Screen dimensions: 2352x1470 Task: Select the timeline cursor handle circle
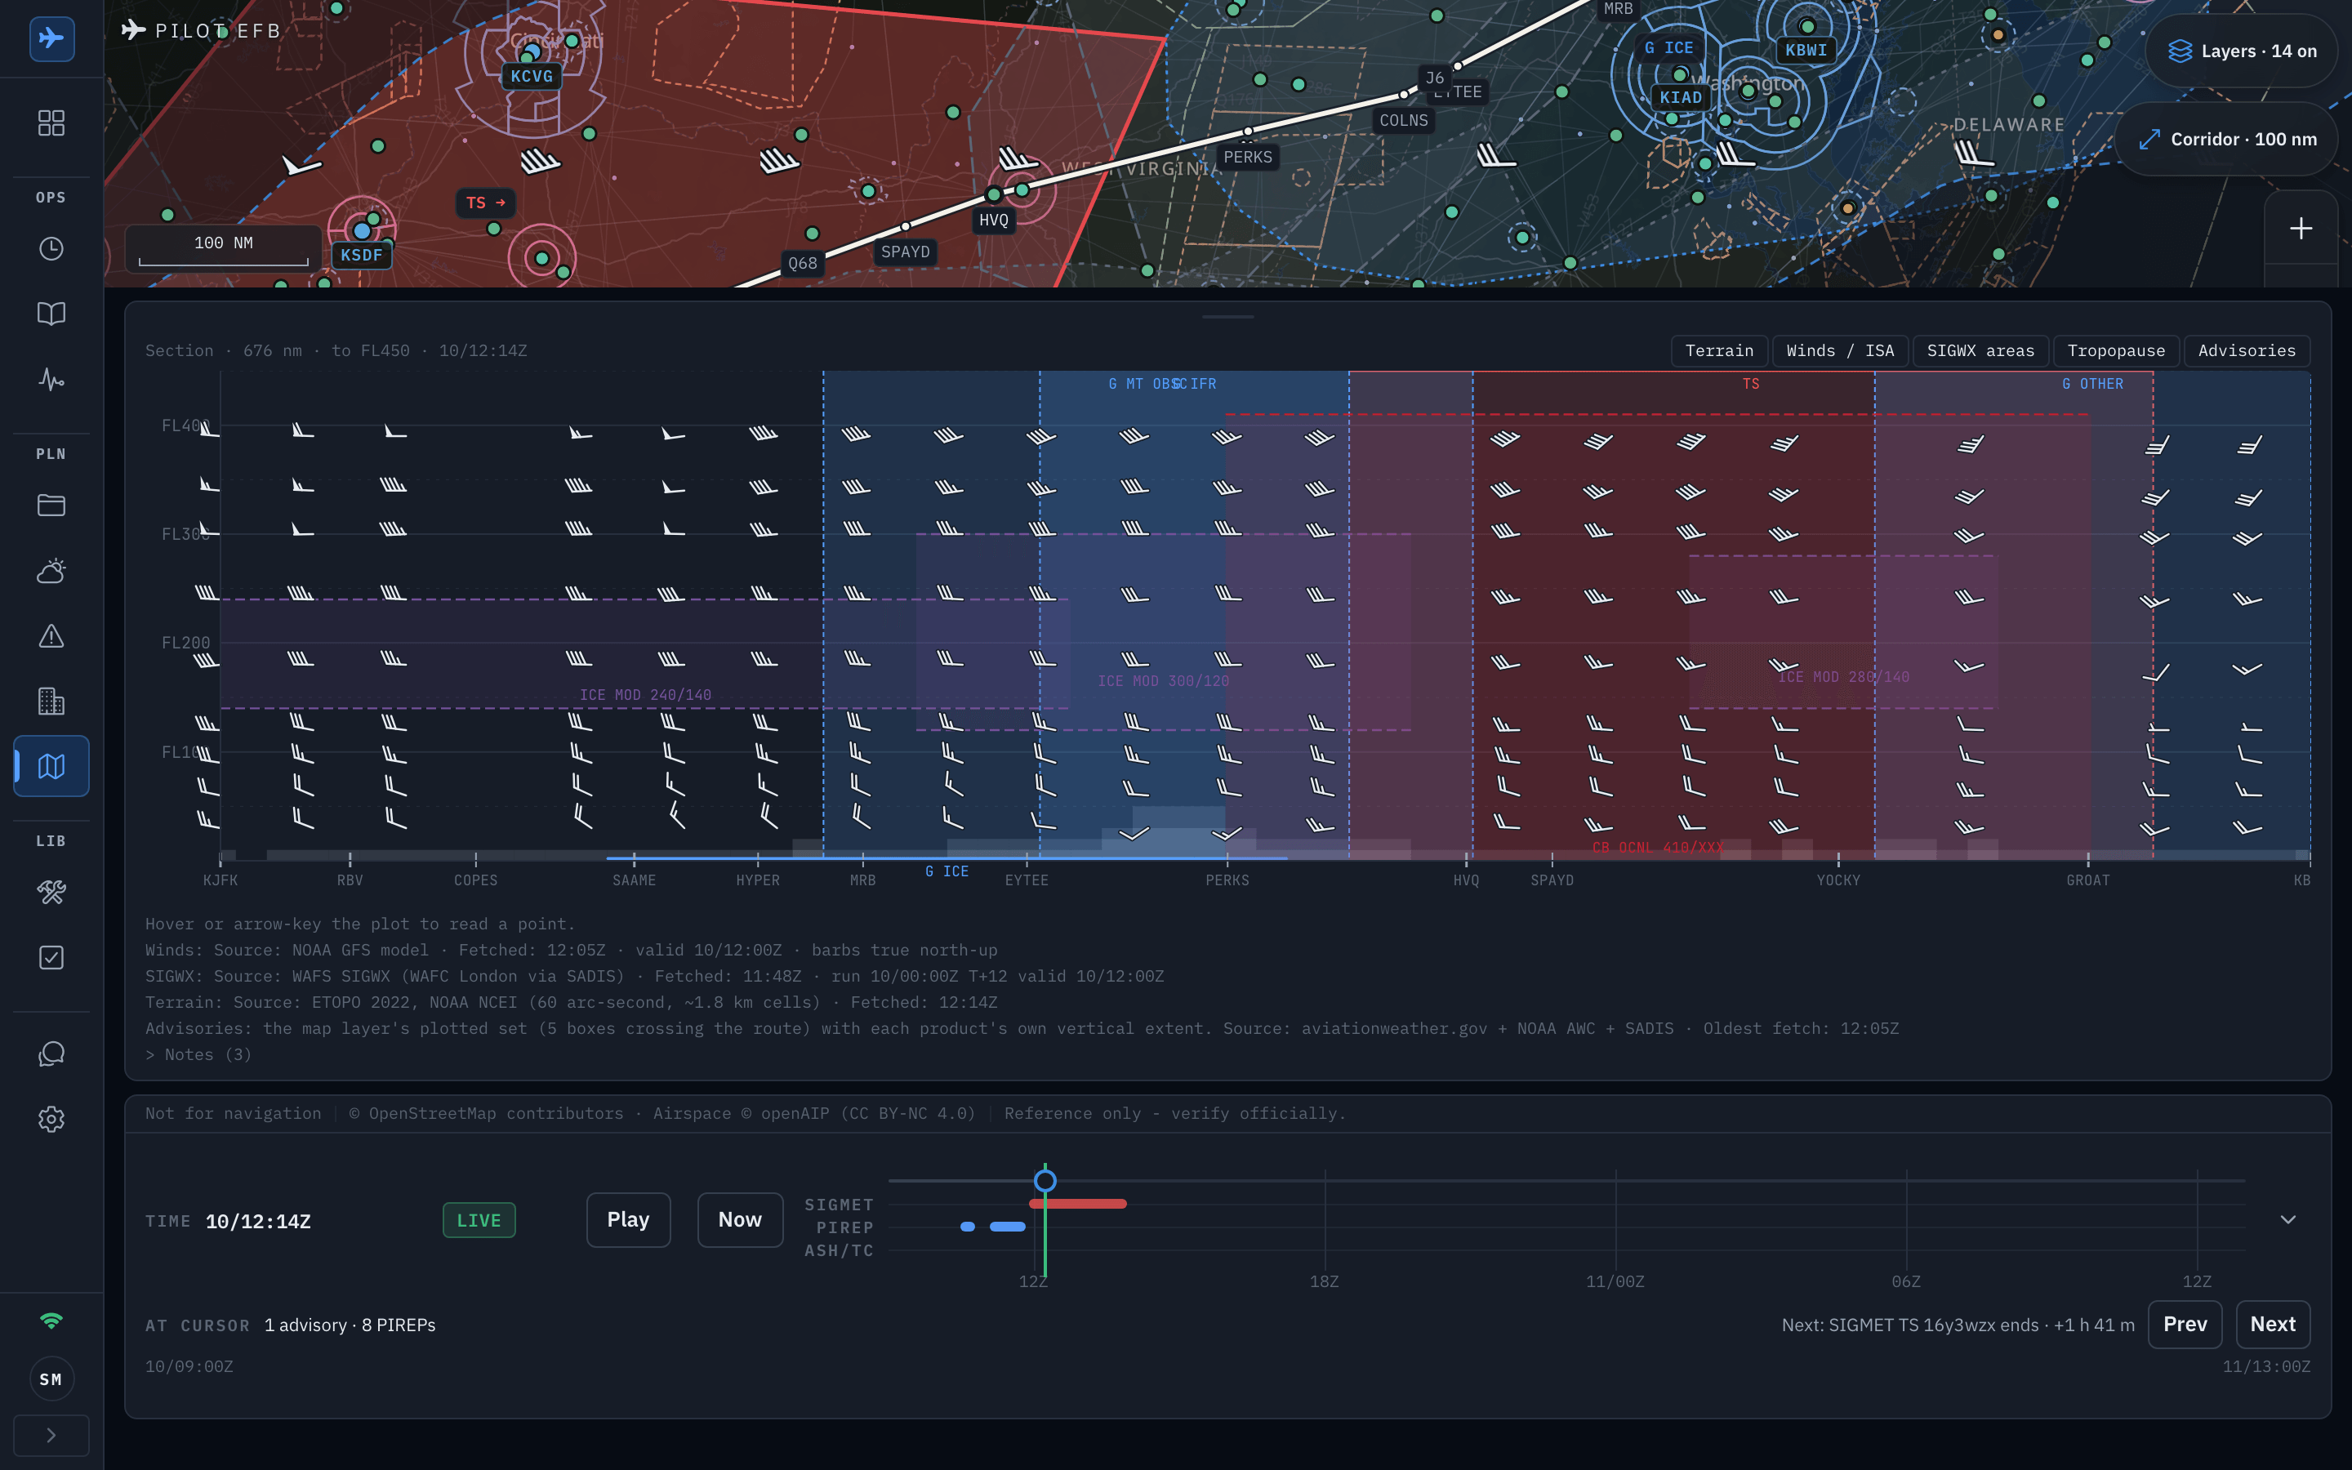[x=1045, y=1180]
